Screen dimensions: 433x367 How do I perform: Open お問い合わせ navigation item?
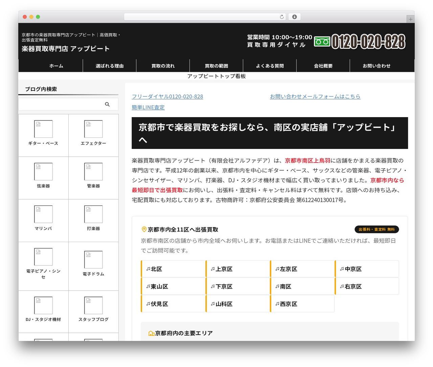(377, 66)
